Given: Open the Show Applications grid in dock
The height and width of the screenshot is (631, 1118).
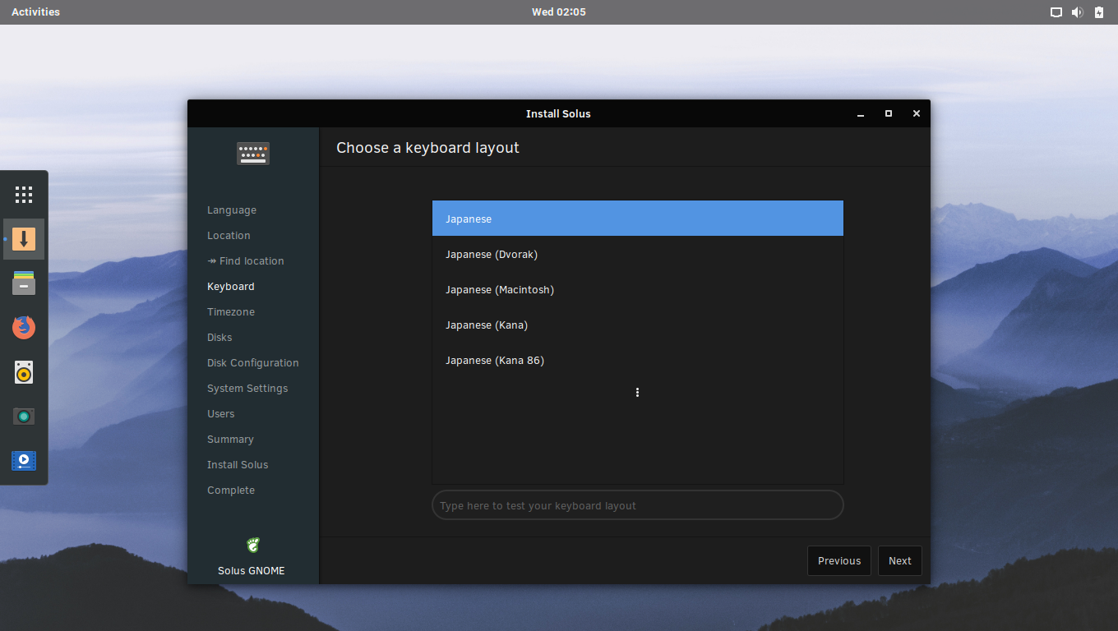Looking at the screenshot, I should [24, 195].
